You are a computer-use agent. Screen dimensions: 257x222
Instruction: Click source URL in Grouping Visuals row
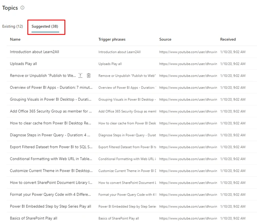(188, 100)
